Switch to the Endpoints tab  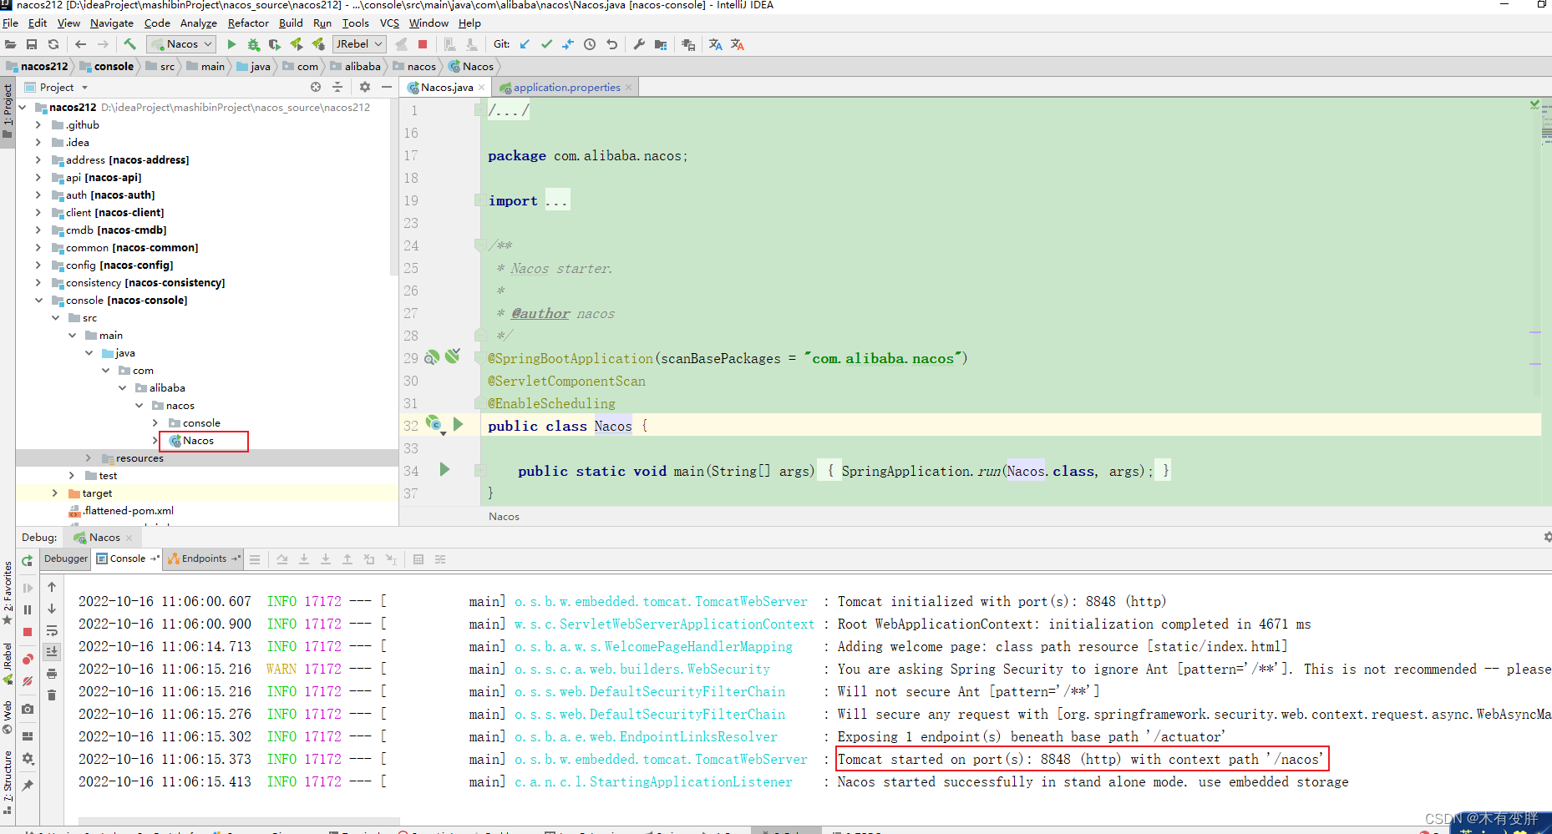click(x=203, y=559)
